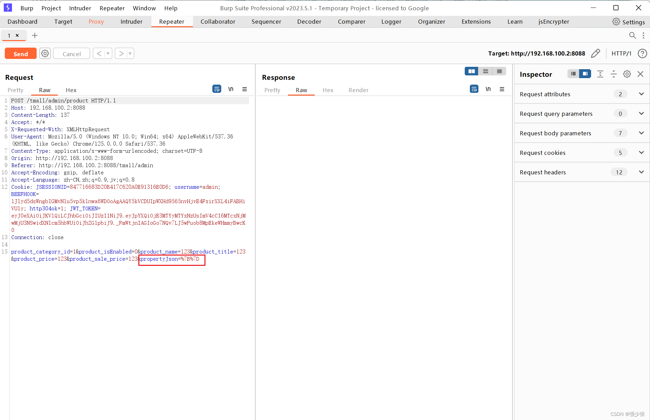Go back to previous request arrow
The height and width of the screenshot is (420, 650).
tap(99, 53)
